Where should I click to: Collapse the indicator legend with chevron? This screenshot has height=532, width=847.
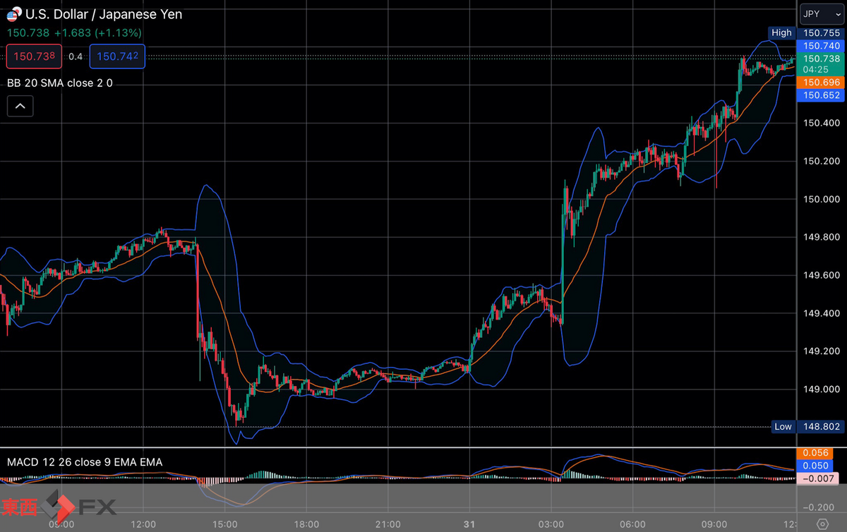[x=20, y=107]
